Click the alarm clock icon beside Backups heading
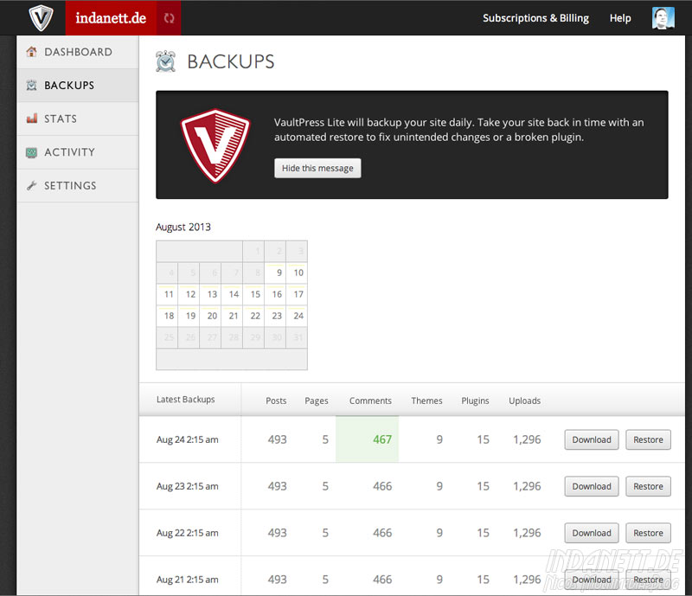This screenshot has width=692, height=596. click(x=166, y=61)
